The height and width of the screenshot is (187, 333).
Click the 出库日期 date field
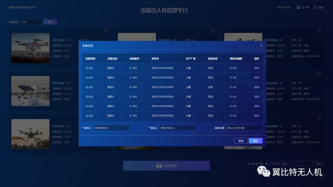pyautogui.click(x=244, y=128)
